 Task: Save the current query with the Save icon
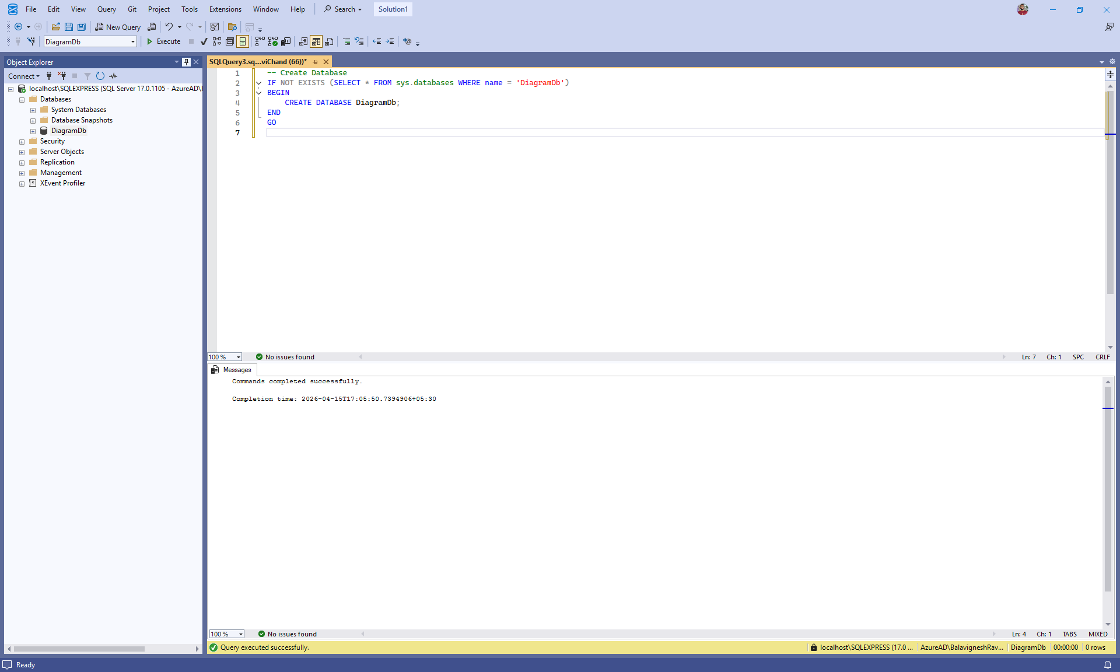point(69,27)
